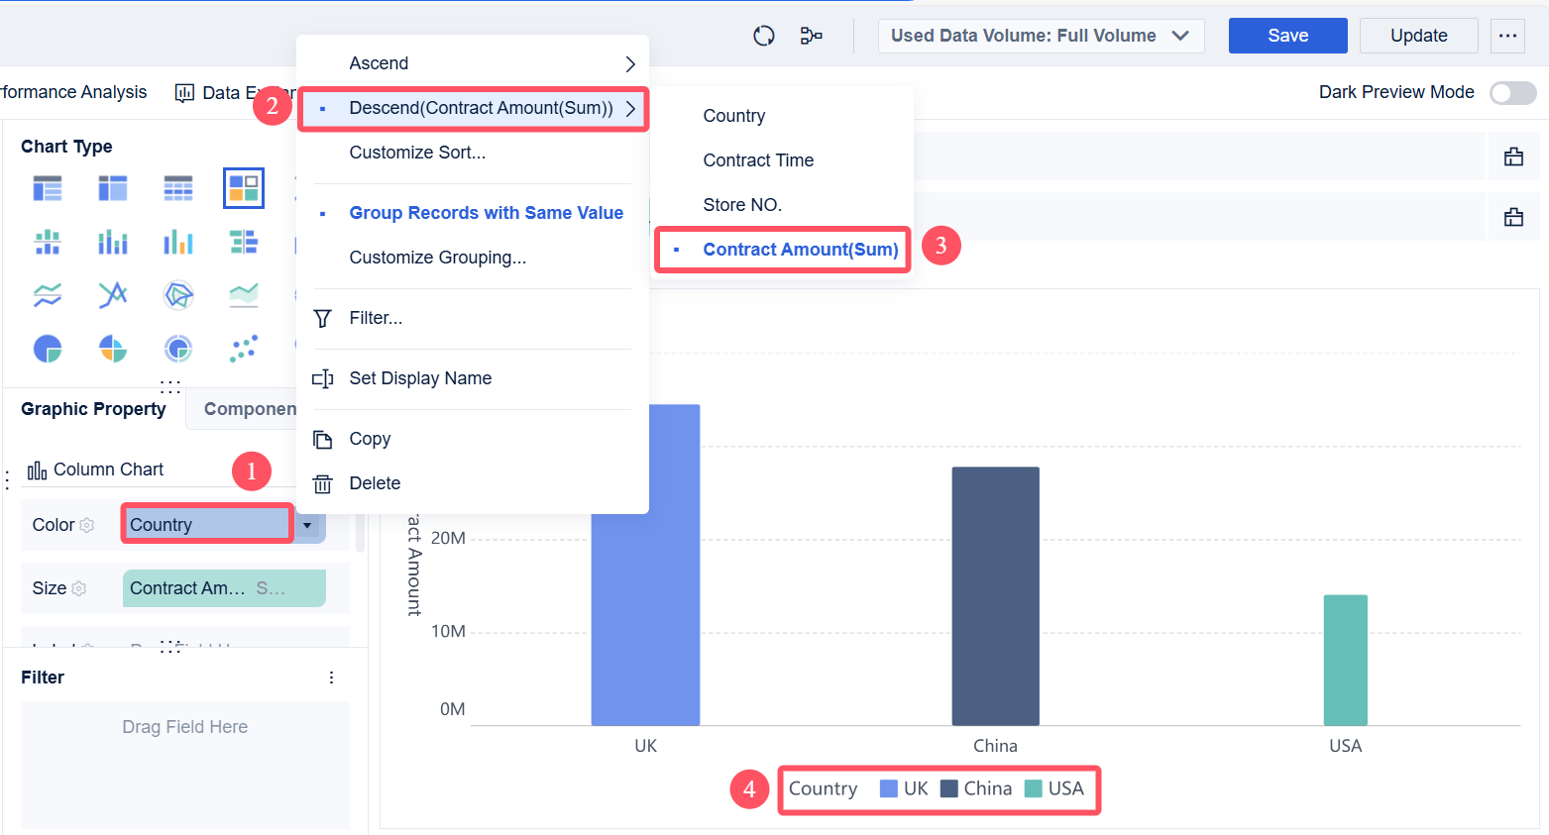Viewport: 1549px width, 835px height.
Task: Click the Update button
Action: (1419, 36)
